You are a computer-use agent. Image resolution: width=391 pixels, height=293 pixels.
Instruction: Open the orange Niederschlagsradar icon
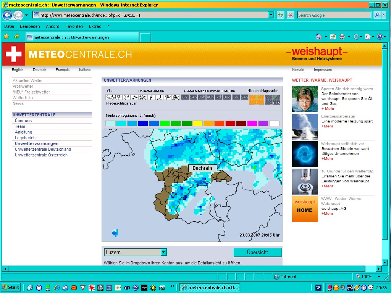[x=257, y=100]
